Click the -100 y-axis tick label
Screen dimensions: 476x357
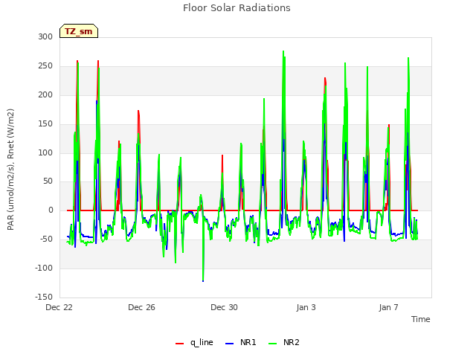pyautogui.click(x=44, y=268)
